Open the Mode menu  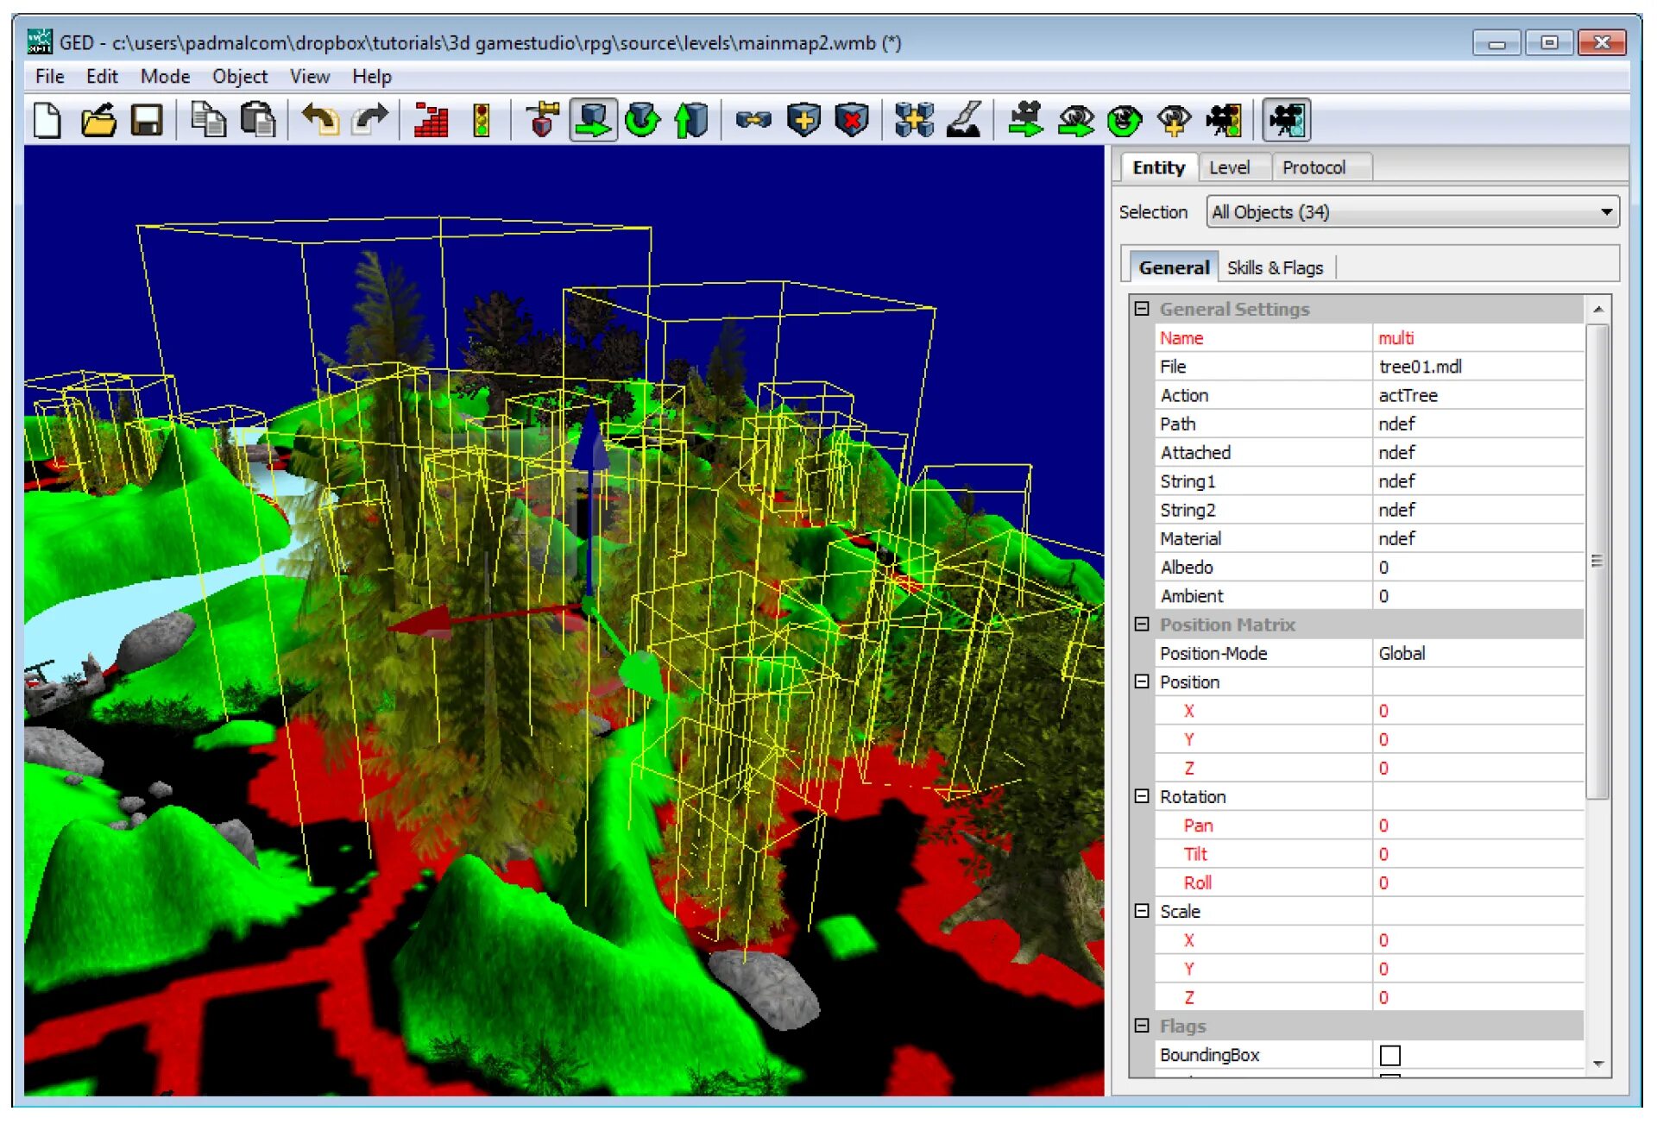(x=165, y=77)
